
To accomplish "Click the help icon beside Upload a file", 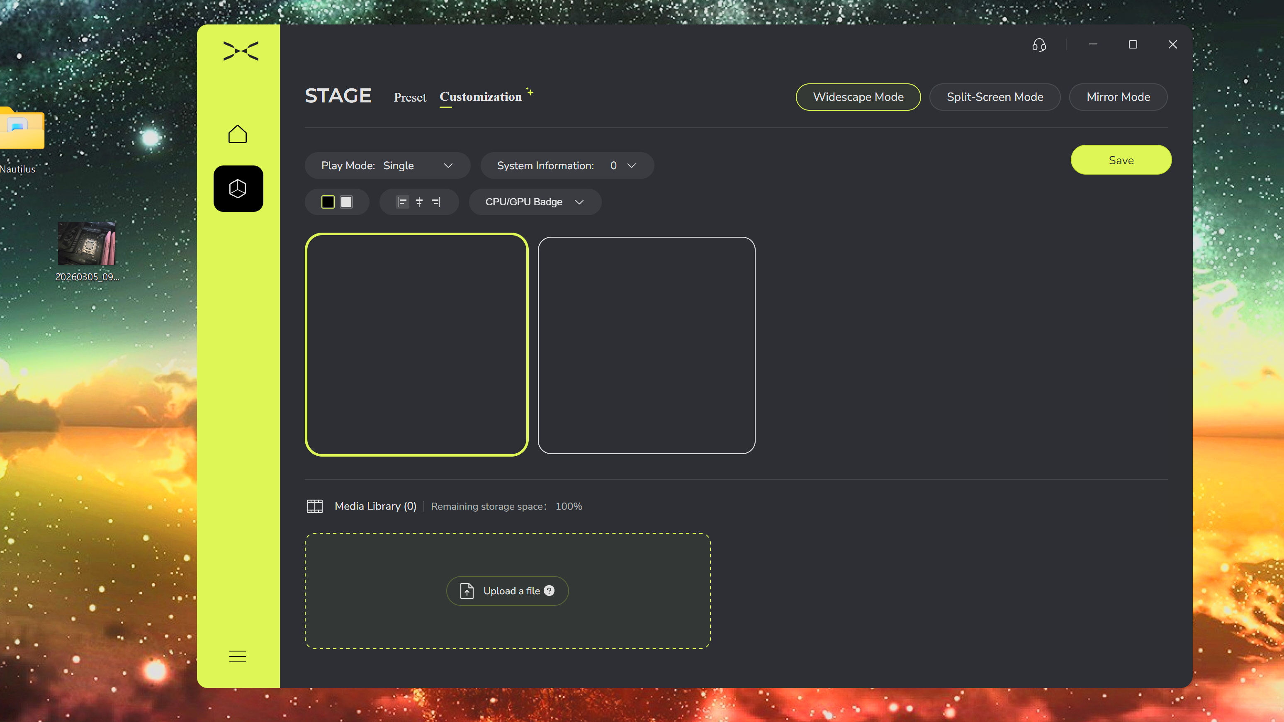I will pos(549,591).
